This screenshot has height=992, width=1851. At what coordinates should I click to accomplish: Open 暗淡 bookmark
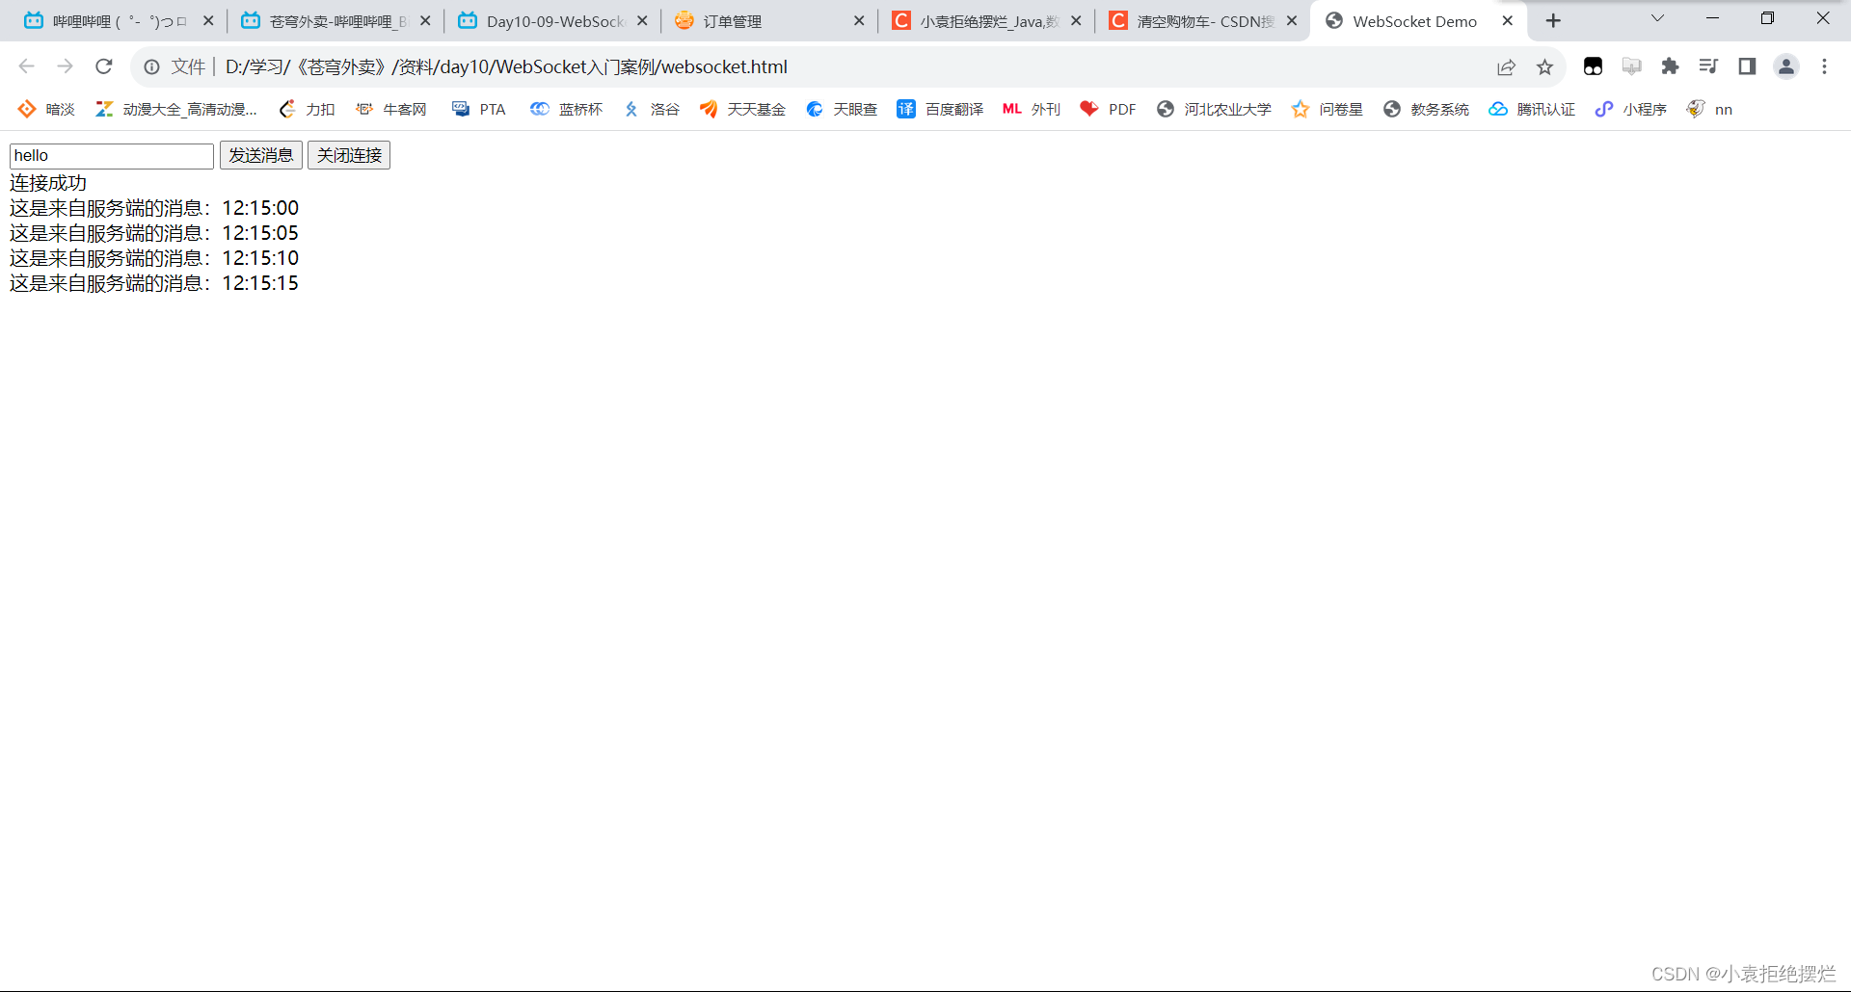(46, 109)
